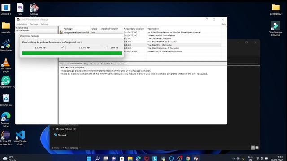Open File Explorer from the taskbar
This screenshot has height=161, width=287.
click(130, 158)
